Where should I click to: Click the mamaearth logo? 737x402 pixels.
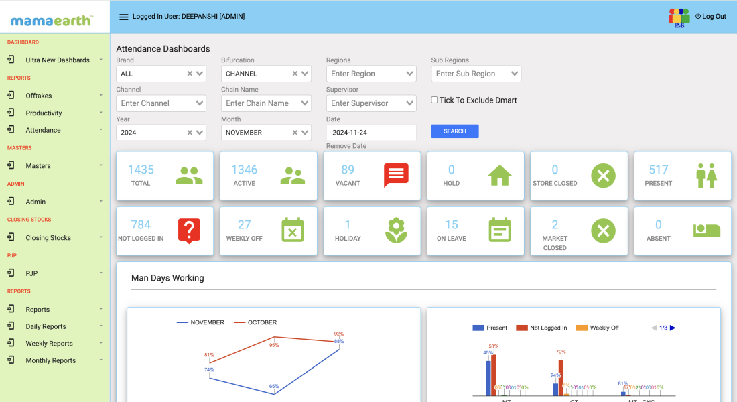(52, 20)
